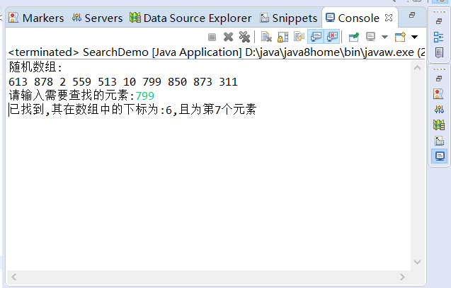Toggle Scroll Lock padlock icon
The width and height of the screenshot is (451, 288).
[282, 37]
